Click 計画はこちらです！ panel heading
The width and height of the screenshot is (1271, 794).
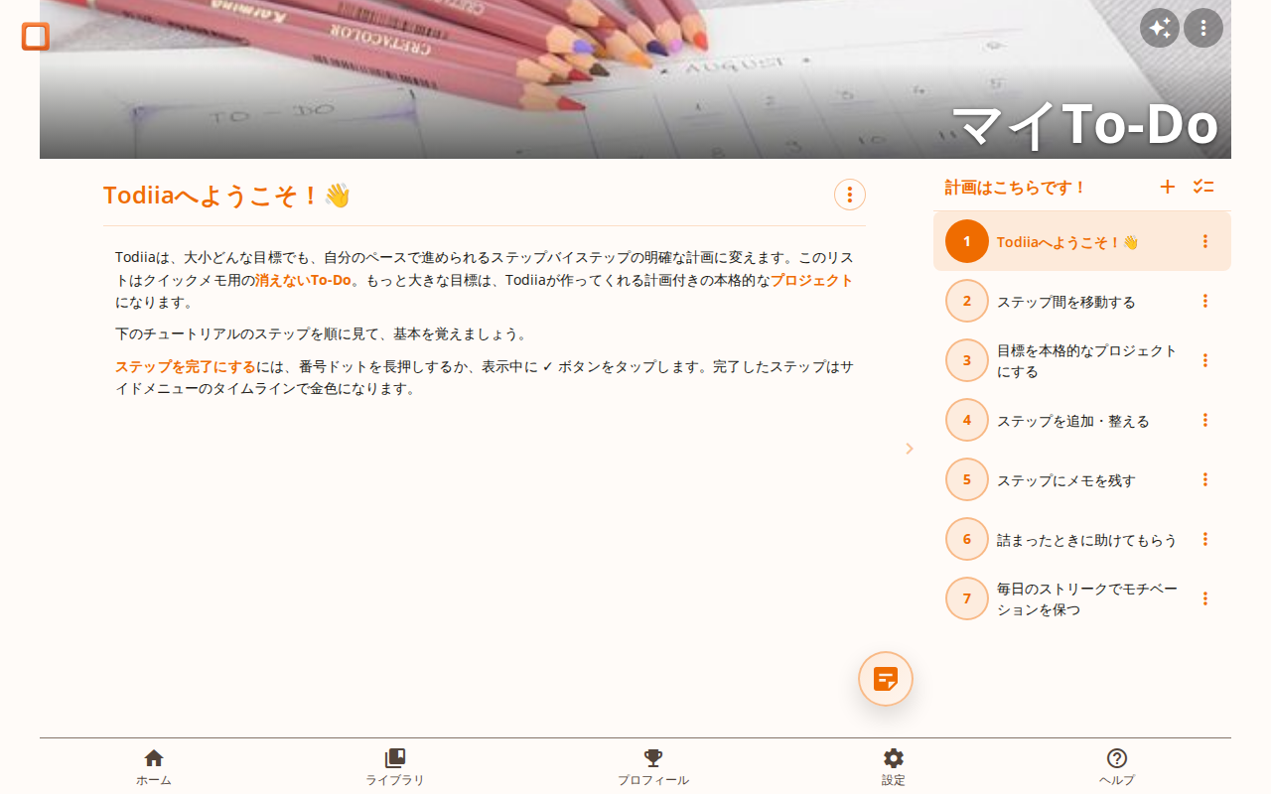1016,187
